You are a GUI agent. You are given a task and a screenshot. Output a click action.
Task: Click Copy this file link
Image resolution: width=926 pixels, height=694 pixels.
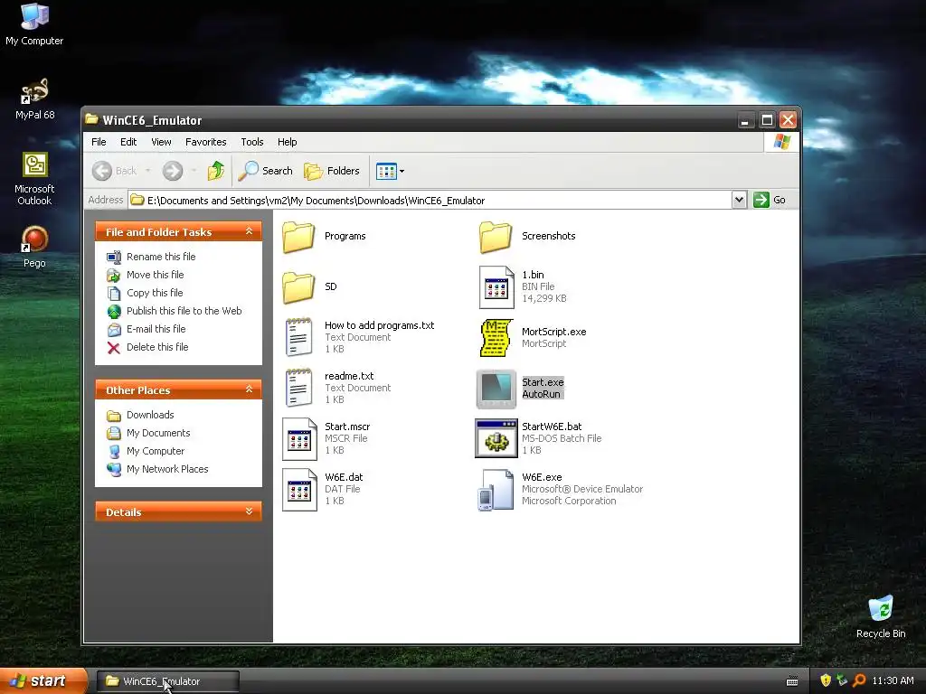pos(155,293)
